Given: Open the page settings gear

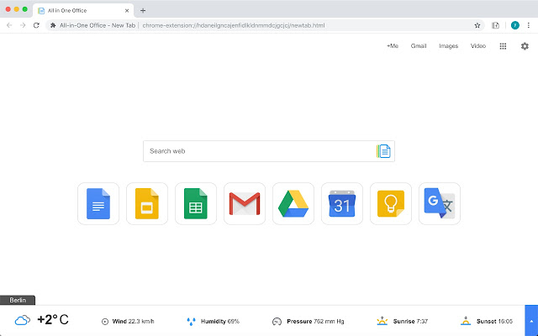Looking at the screenshot, I should coord(525,46).
